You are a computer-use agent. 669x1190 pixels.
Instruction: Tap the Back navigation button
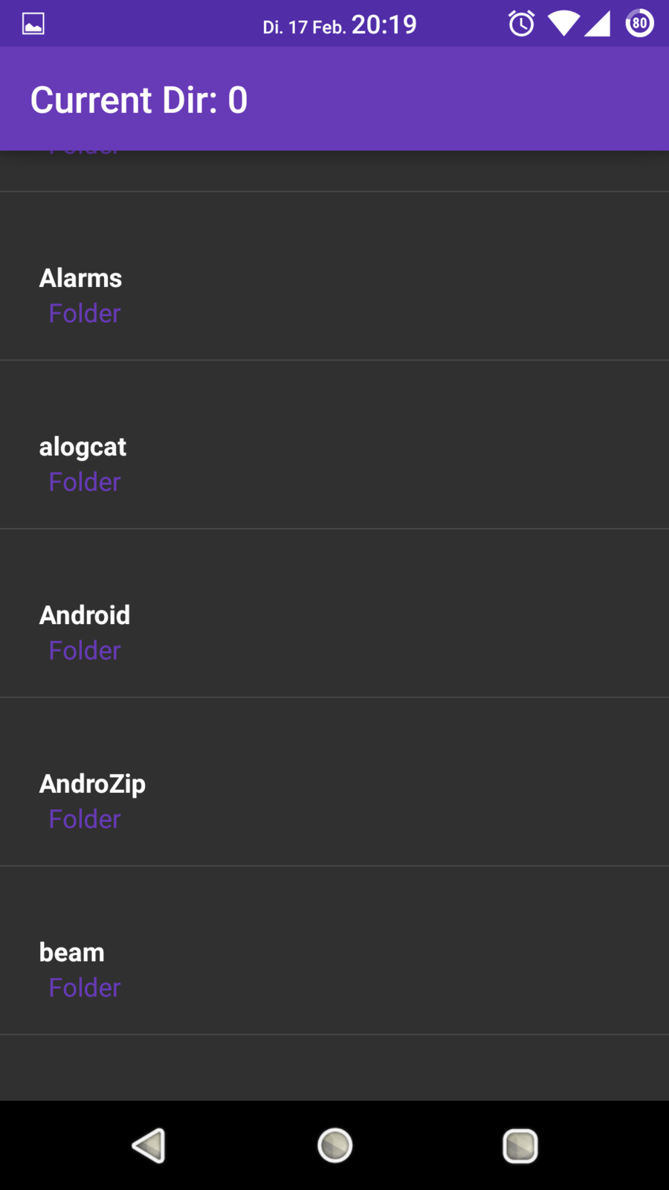pos(149,1145)
